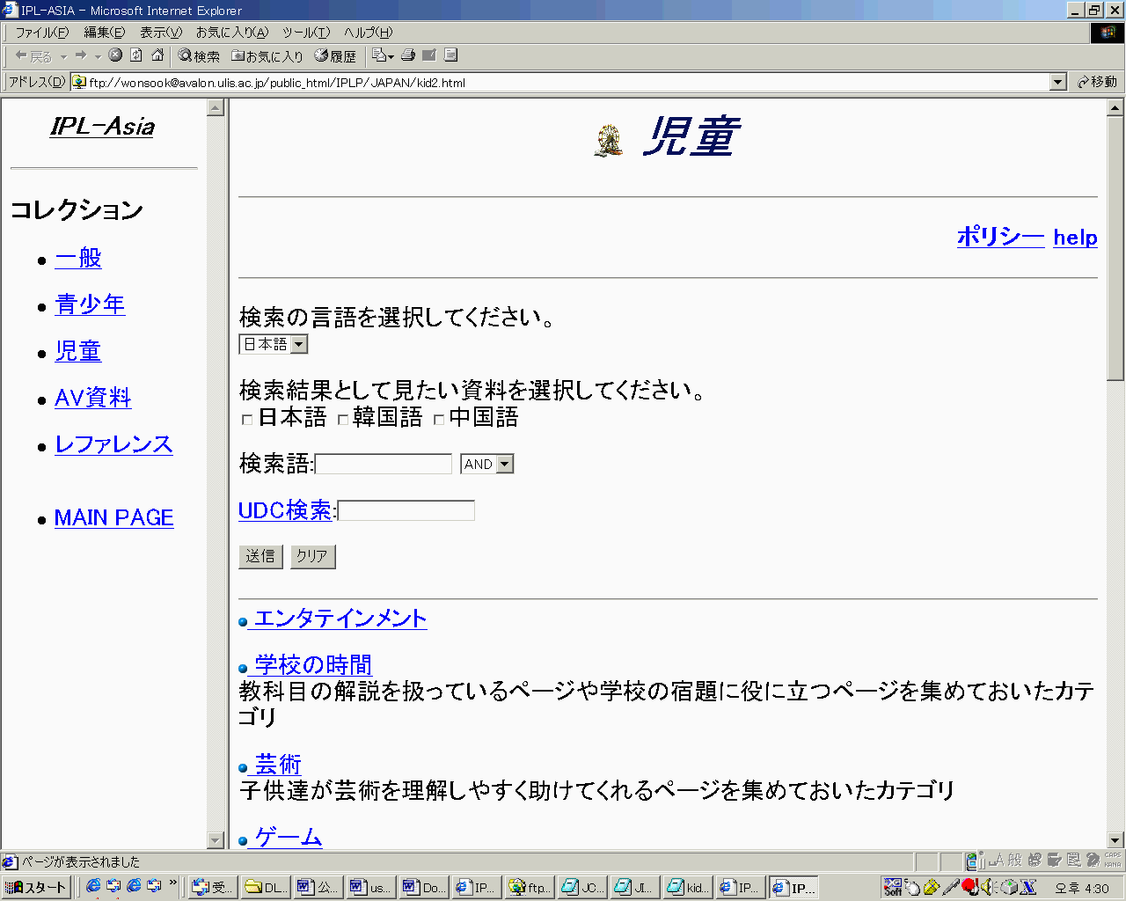This screenshot has width=1126, height=901.
Task: Check the 中国語 results checkbox
Action: (x=439, y=420)
